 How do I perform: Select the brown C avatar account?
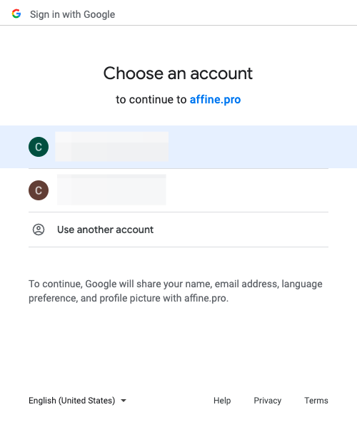point(39,190)
